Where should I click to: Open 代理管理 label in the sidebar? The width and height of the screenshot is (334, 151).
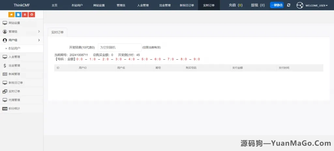(x=14, y=100)
